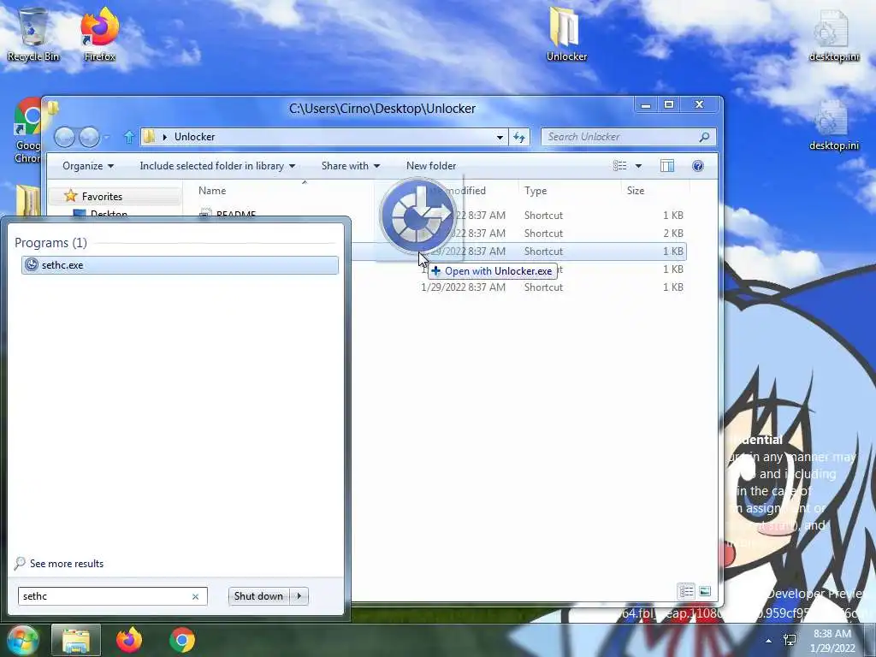Go forward in Explorer navigation
Screen dimensions: 876x657
click(89, 137)
